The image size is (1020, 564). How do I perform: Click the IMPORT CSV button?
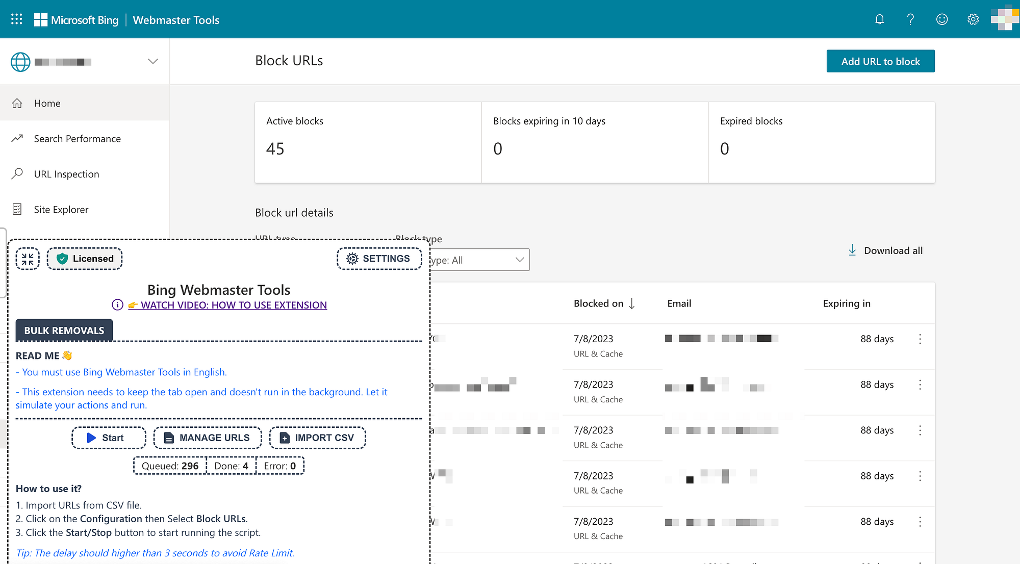[x=317, y=438]
